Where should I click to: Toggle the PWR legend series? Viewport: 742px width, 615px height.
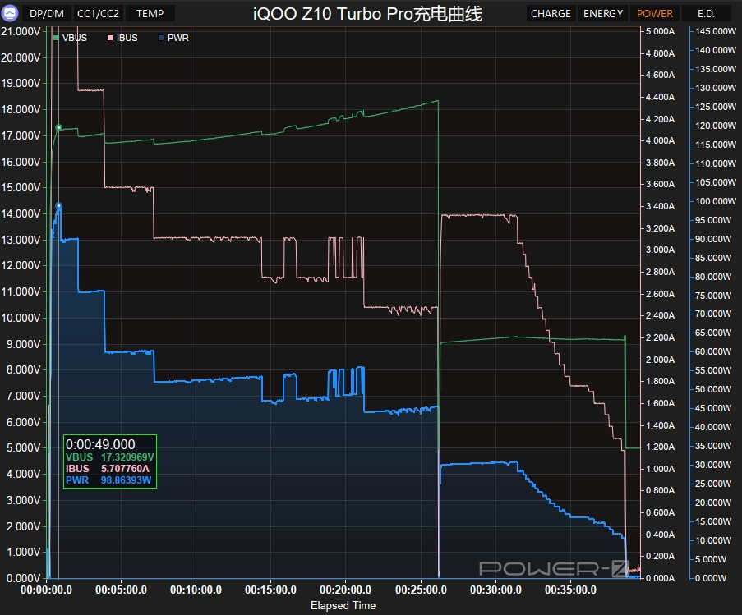[x=173, y=38]
